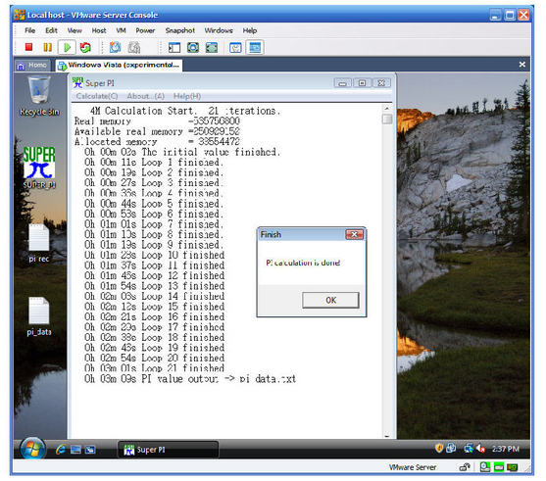The image size is (546, 481).
Task: Open the Edit menu
Action: point(51,30)
